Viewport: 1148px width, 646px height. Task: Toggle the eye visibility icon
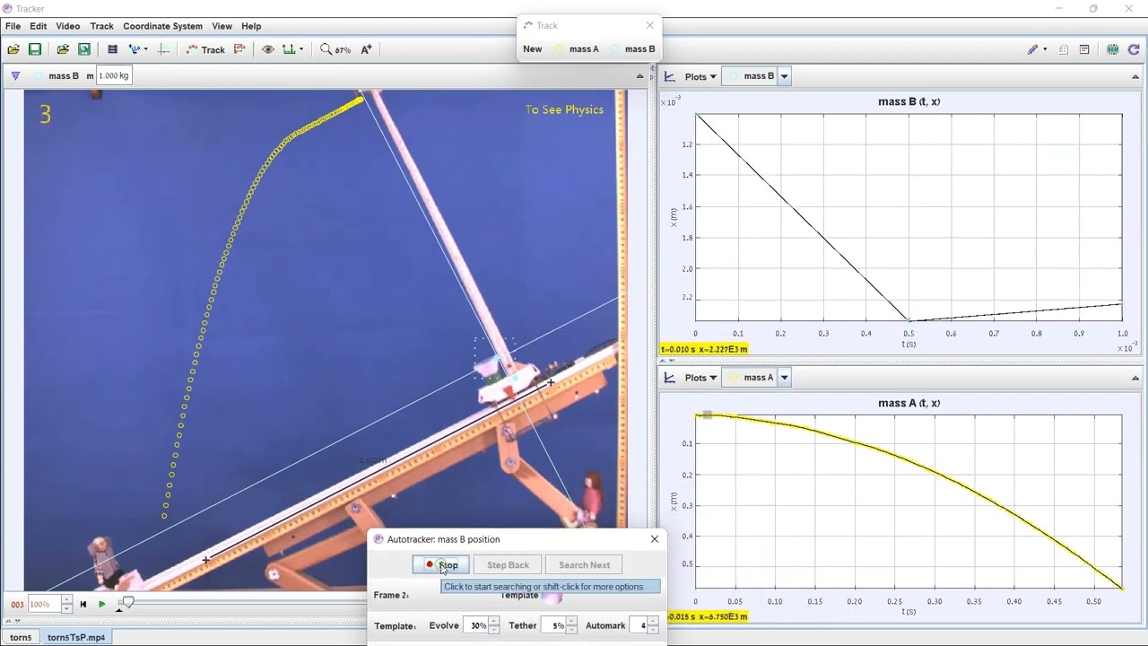point(268,49)
